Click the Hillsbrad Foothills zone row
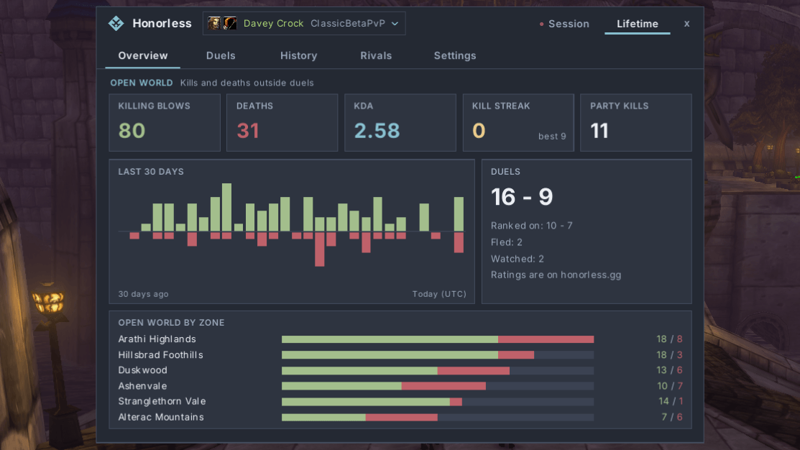The width and height of the screenshot is (800, 450). [400, 355]
